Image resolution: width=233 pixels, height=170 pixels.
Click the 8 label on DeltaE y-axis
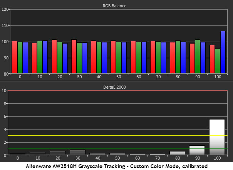pyautogui.click(x=5, y=104)
